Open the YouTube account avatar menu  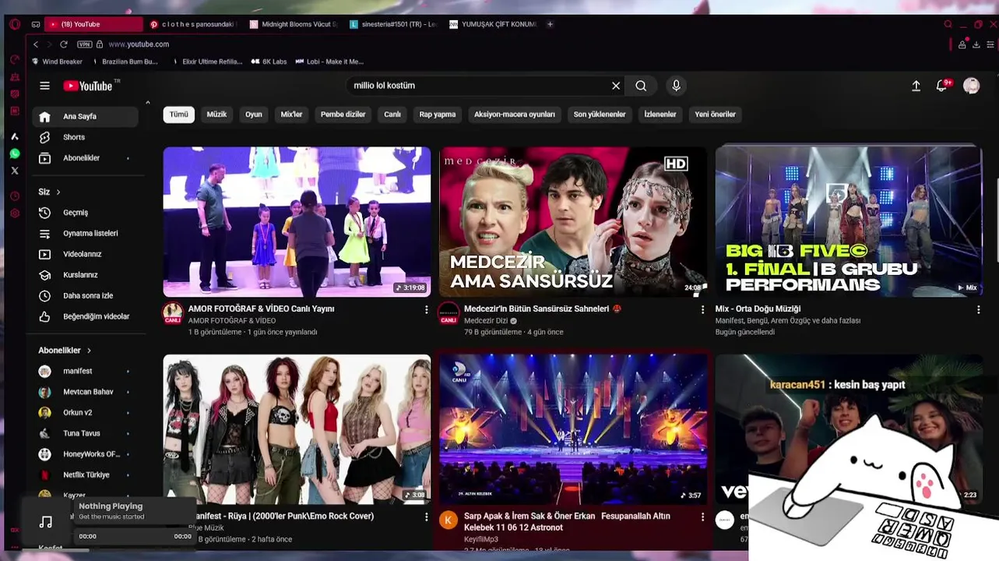point(971,86)
